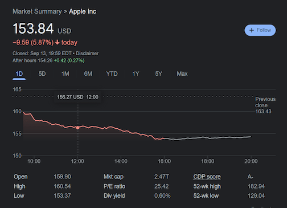This screenshot has height=208, width=287.
Task: Click the 155 price axis label
Action: tap(17, 134)
